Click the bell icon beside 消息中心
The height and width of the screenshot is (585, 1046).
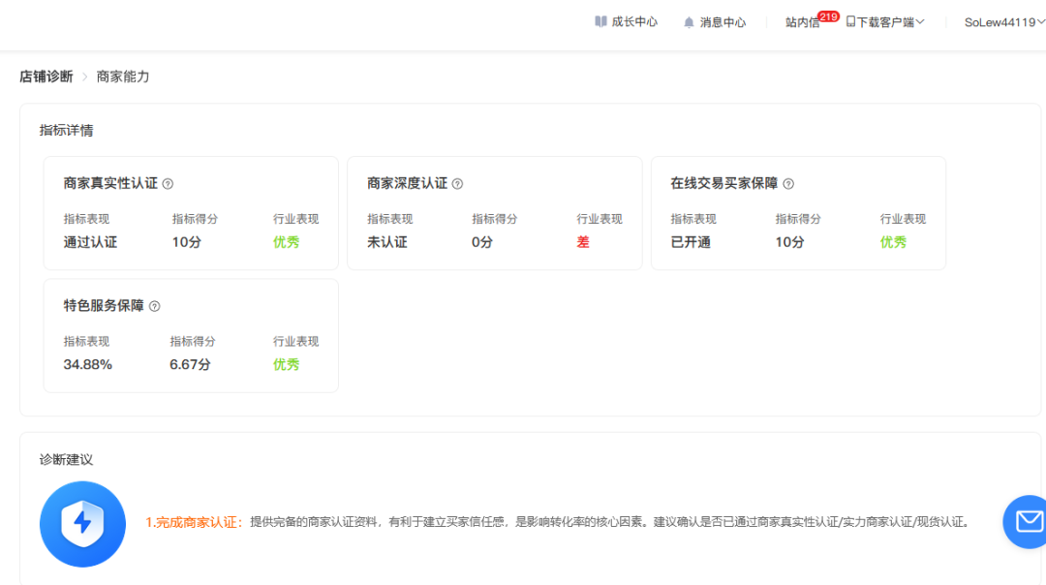[x=688, y=20]
